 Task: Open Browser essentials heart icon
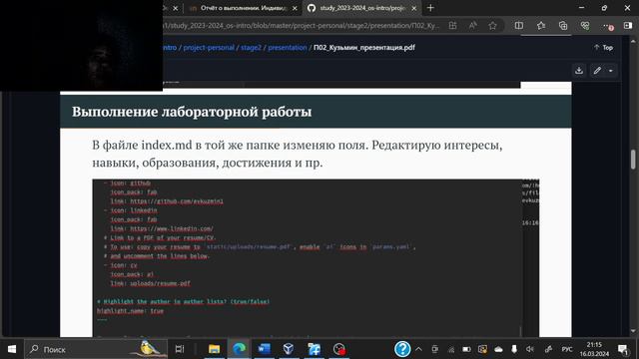(x=585, y=26)
